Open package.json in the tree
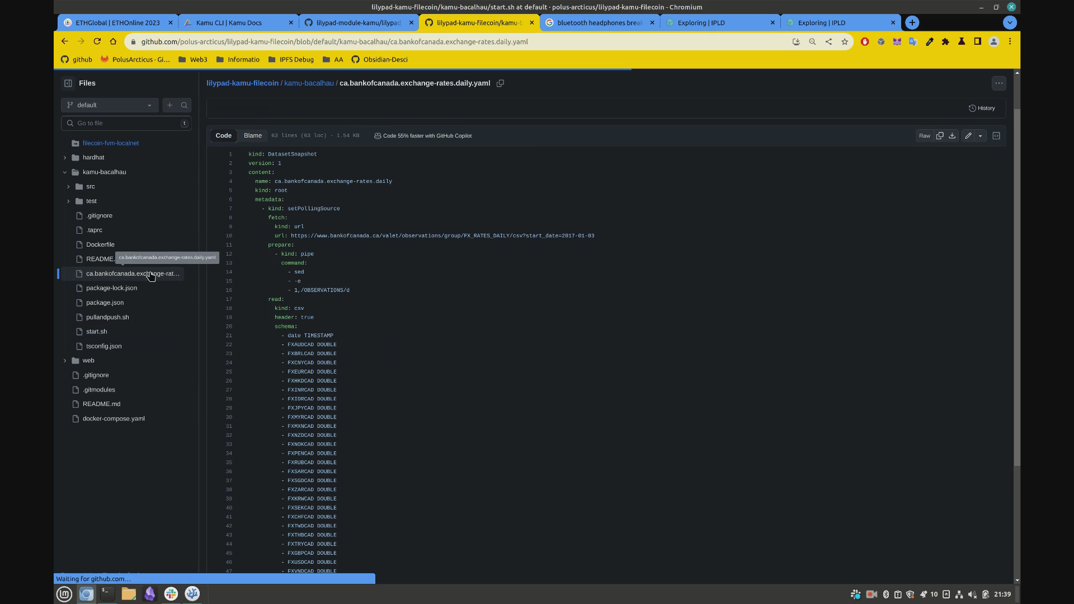The width and height of the screenshot is (1074, 604). 105,303
